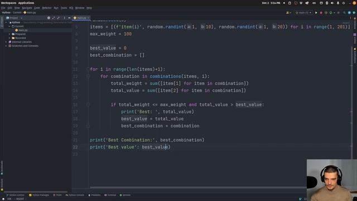
Task: Open the Version Control tool window
Action: (x=15, y=195)
